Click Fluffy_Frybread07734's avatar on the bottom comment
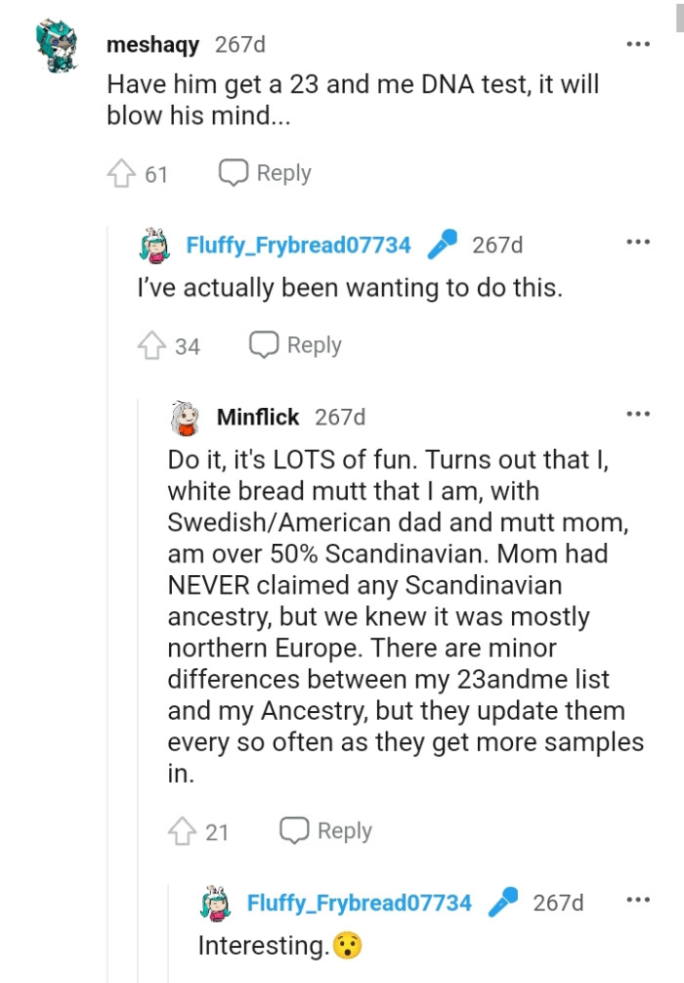This screenshot has width=684, height=983. coord(217,902)
